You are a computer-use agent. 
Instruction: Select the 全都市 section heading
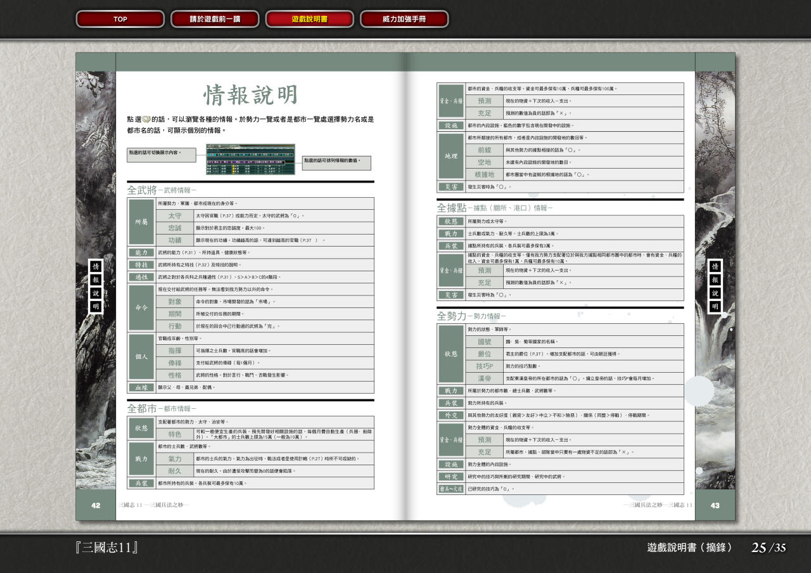[x=142, y=409]
